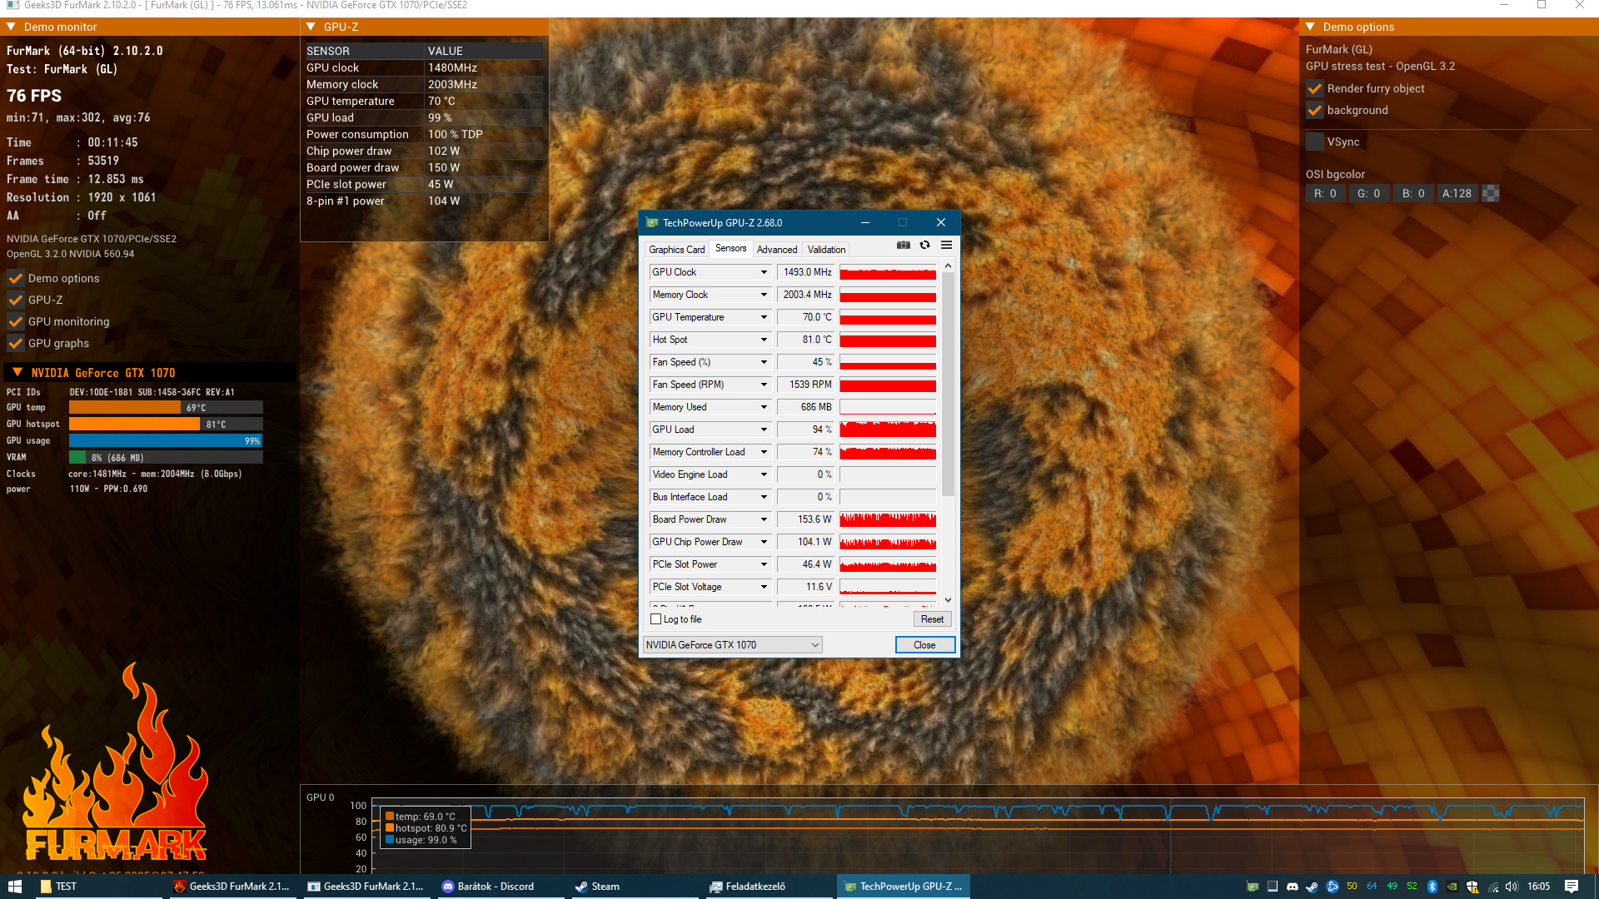Switch to the Graphics Card tab

[676, 250]
